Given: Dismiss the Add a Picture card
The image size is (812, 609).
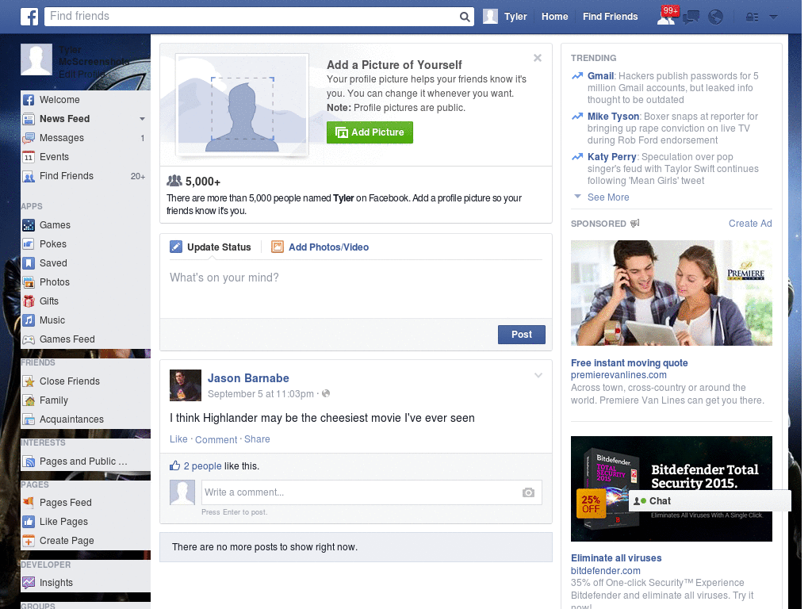Looking at the screenshot, I should (x=538, y=58).
